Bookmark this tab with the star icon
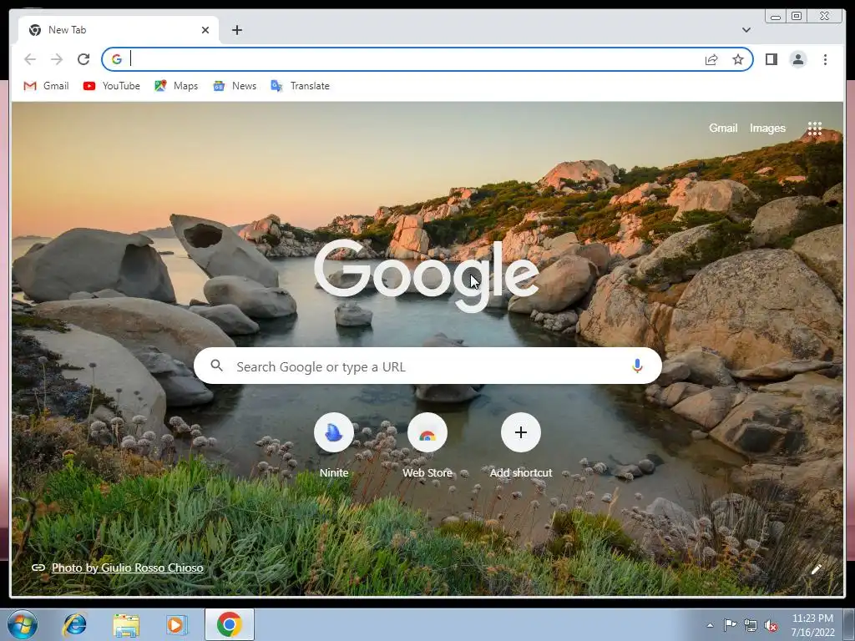The width and height of the screenshot is (855, 641). pos(738,59)
